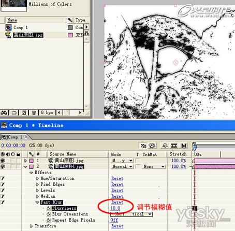Image resolution: width=235 pixels, height=231 pixels.
Task: Open the Normal blending mode dropdown
Action: (x=122, y=166)
